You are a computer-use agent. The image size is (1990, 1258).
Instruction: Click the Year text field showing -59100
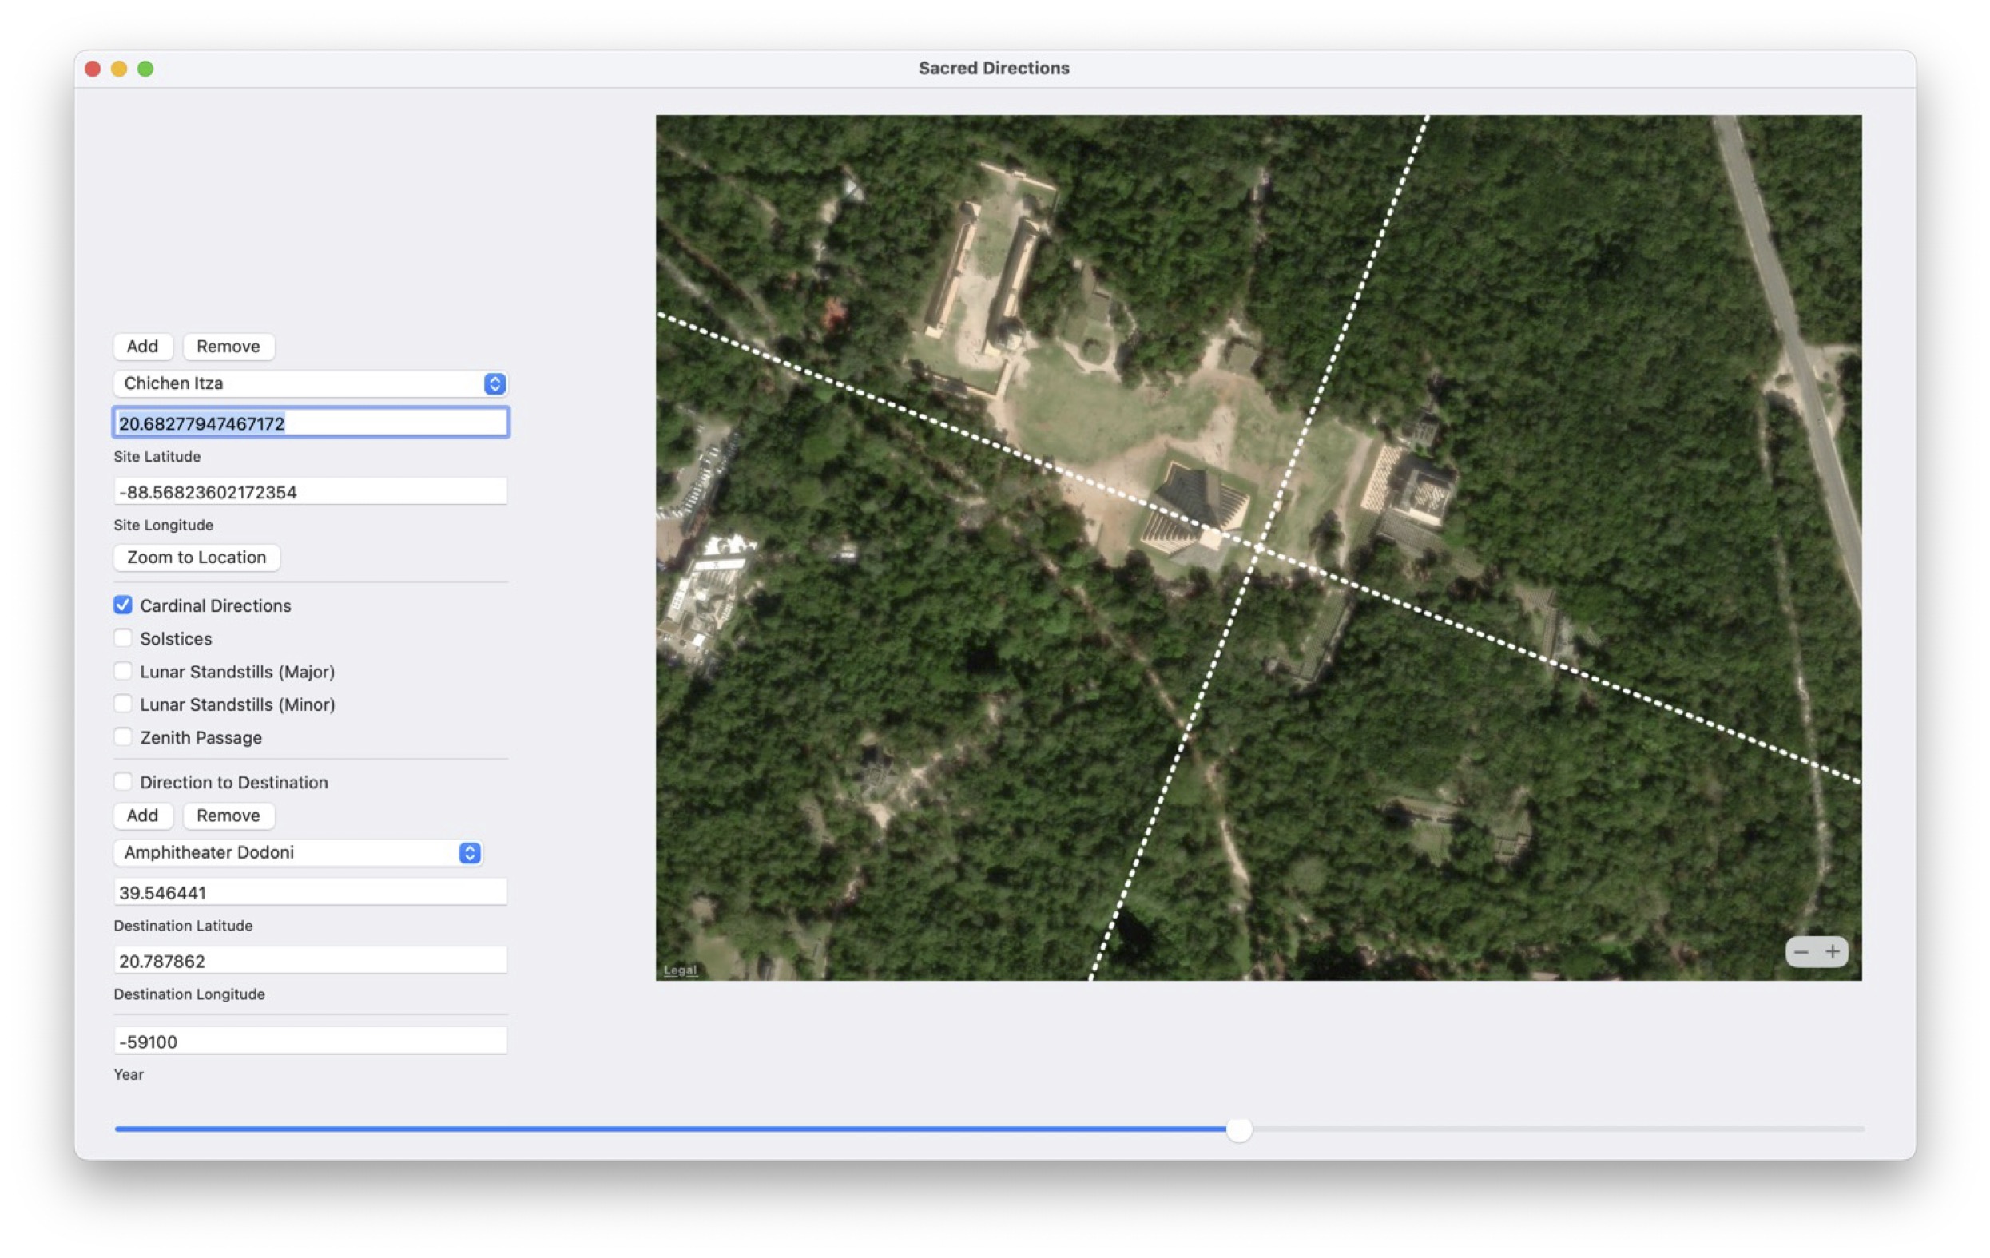[x=310, y=1041]
